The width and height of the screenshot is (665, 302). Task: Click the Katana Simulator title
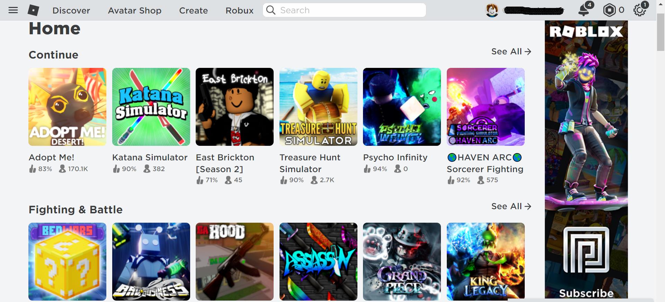[x=150, y=158]
